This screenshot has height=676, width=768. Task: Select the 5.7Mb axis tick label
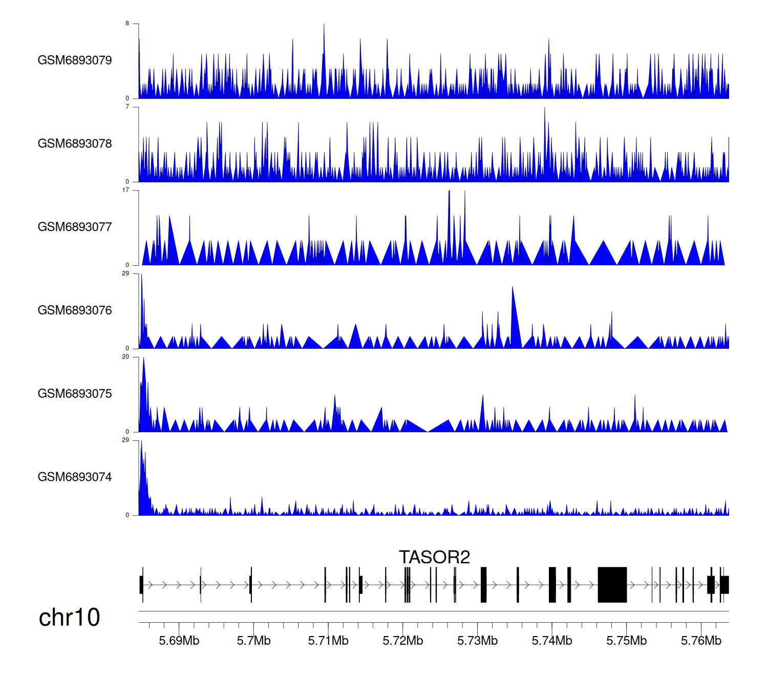253,641
